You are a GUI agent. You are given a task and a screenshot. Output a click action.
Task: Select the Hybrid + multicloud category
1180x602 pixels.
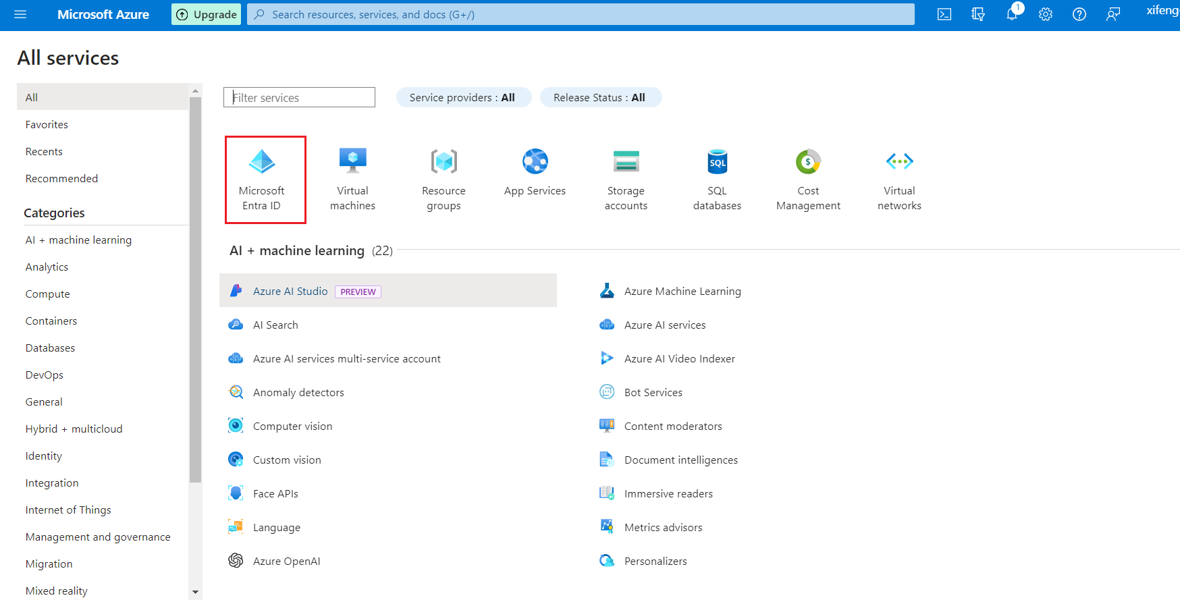tap(74, 429)
